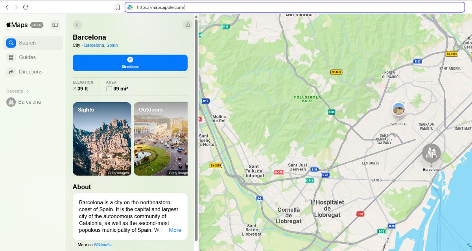This screenshot has width=472, height=251.
Task: Click the share icon on the Barcelona card
Action: tap(188, 24)
